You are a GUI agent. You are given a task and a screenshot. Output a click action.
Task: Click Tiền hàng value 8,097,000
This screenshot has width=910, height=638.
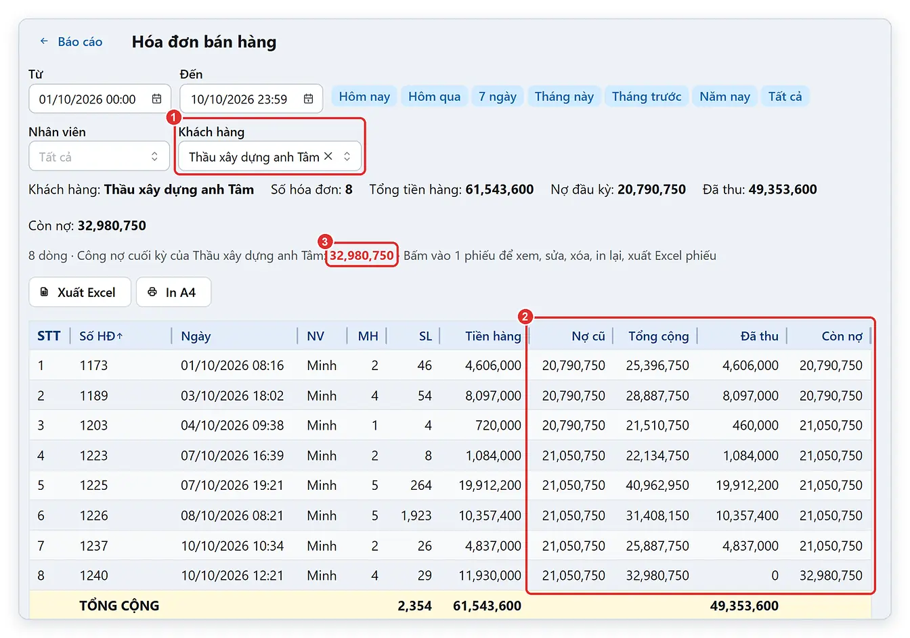coord(493,395)
